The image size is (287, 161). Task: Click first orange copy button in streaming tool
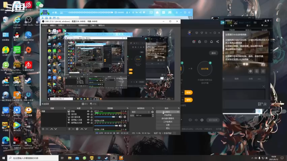point(188,92)
